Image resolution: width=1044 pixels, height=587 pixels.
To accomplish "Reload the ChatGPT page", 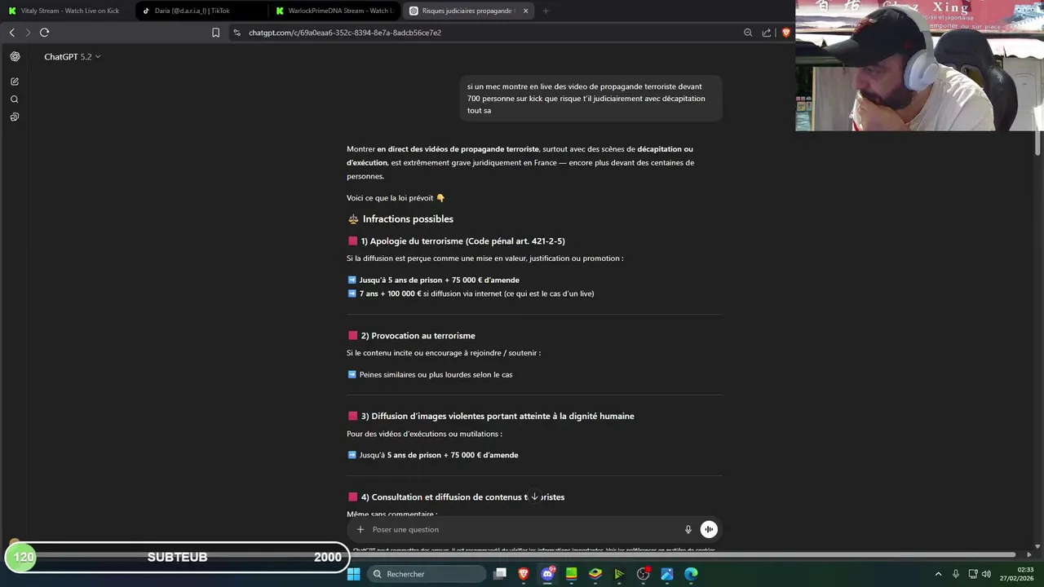I will tap(44, 33).
